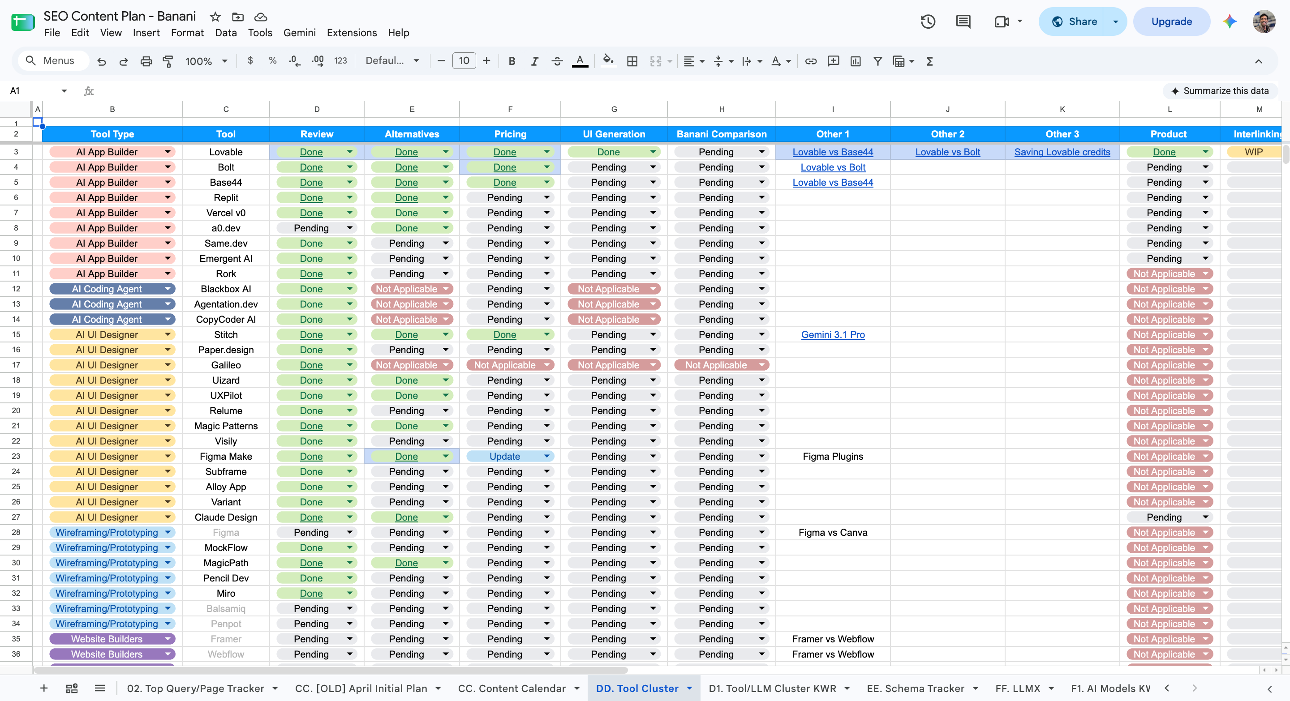Open Blackbox AI's Alternatives dropdown

(445, 289)
